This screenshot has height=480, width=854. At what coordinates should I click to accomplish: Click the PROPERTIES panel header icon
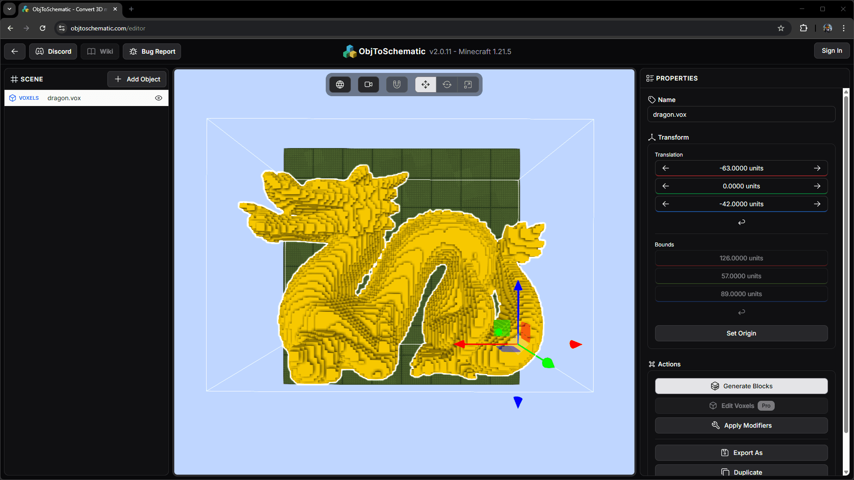pos(650,78)
